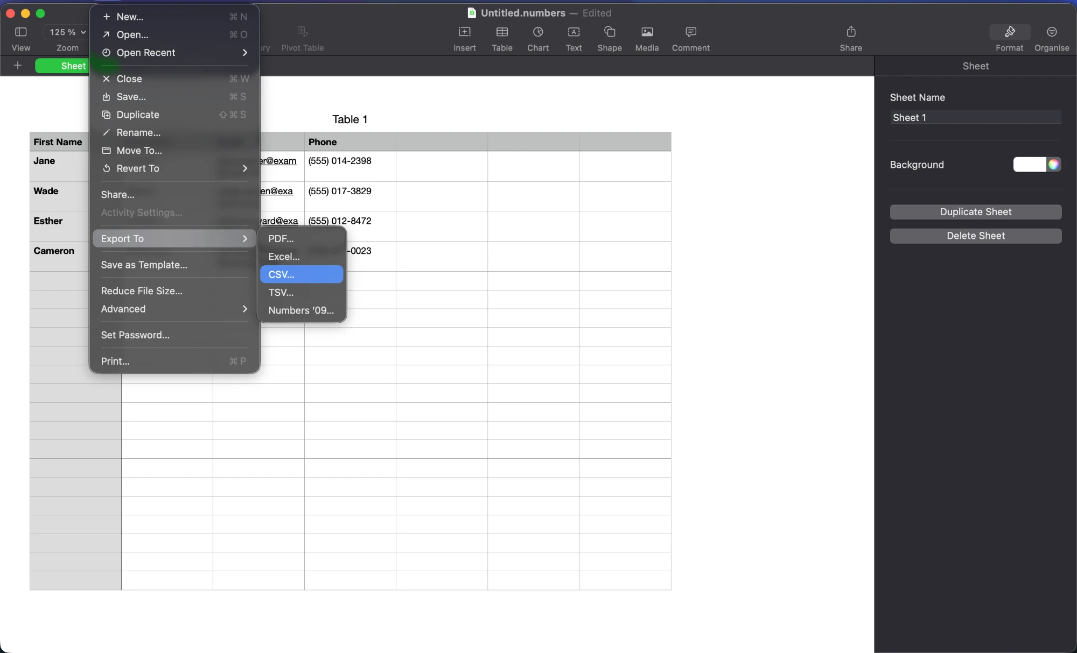Screen dimensions: 1077x653
Task: Export as Numbers '09...
Action: point(302,310)
